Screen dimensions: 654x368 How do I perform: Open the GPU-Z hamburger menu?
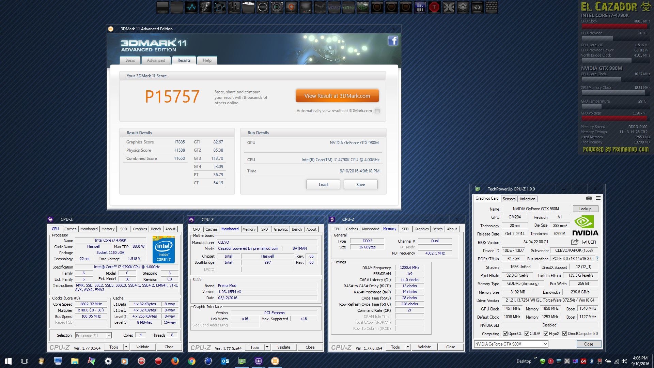[598, 198]
